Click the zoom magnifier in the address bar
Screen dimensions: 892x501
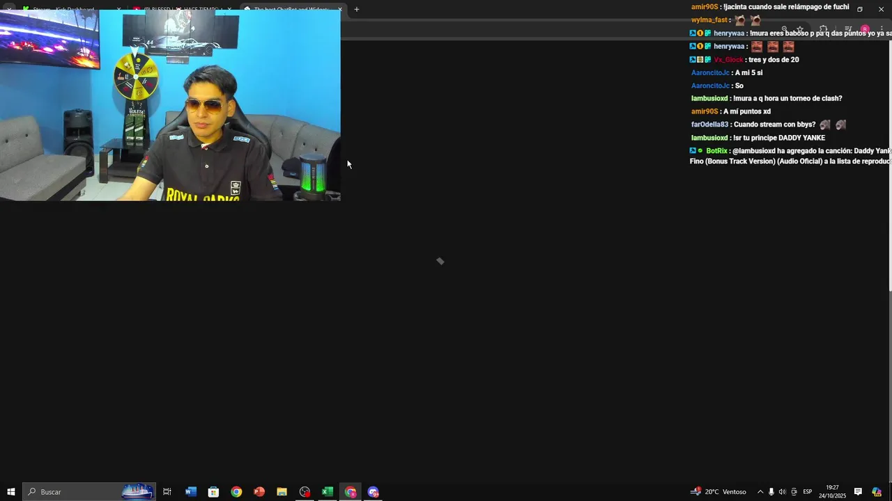[x=784, y=29]
